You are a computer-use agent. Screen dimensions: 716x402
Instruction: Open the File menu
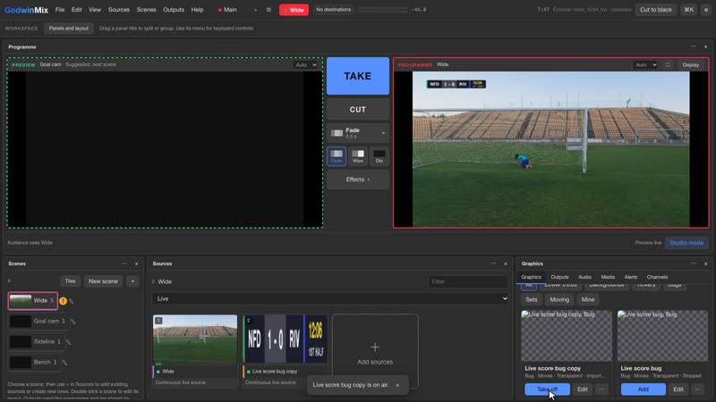[60, 10]
